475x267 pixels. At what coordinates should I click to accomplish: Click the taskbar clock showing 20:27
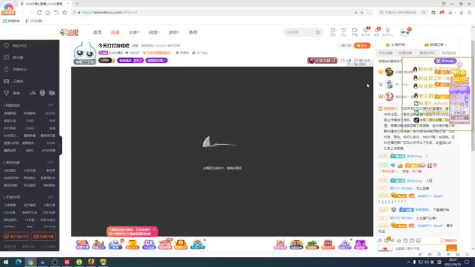(x=452, y=262)
